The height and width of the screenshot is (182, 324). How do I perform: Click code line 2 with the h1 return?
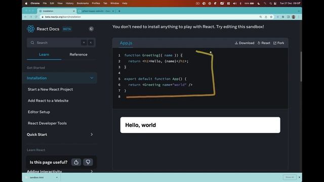pos(158,61)
